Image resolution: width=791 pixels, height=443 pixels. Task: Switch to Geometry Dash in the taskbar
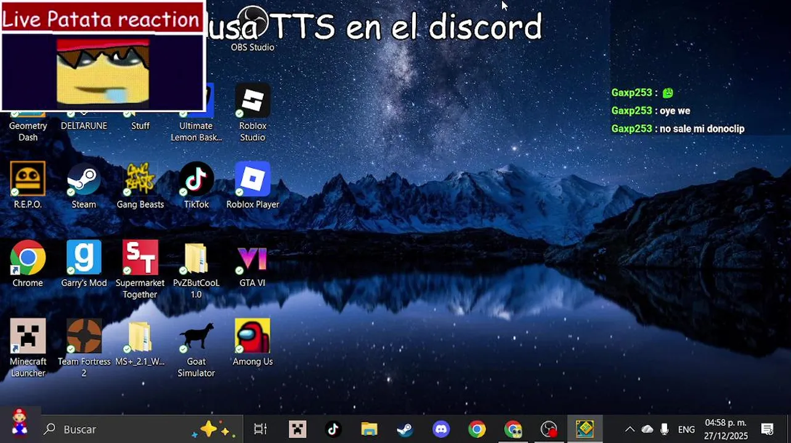585,429
